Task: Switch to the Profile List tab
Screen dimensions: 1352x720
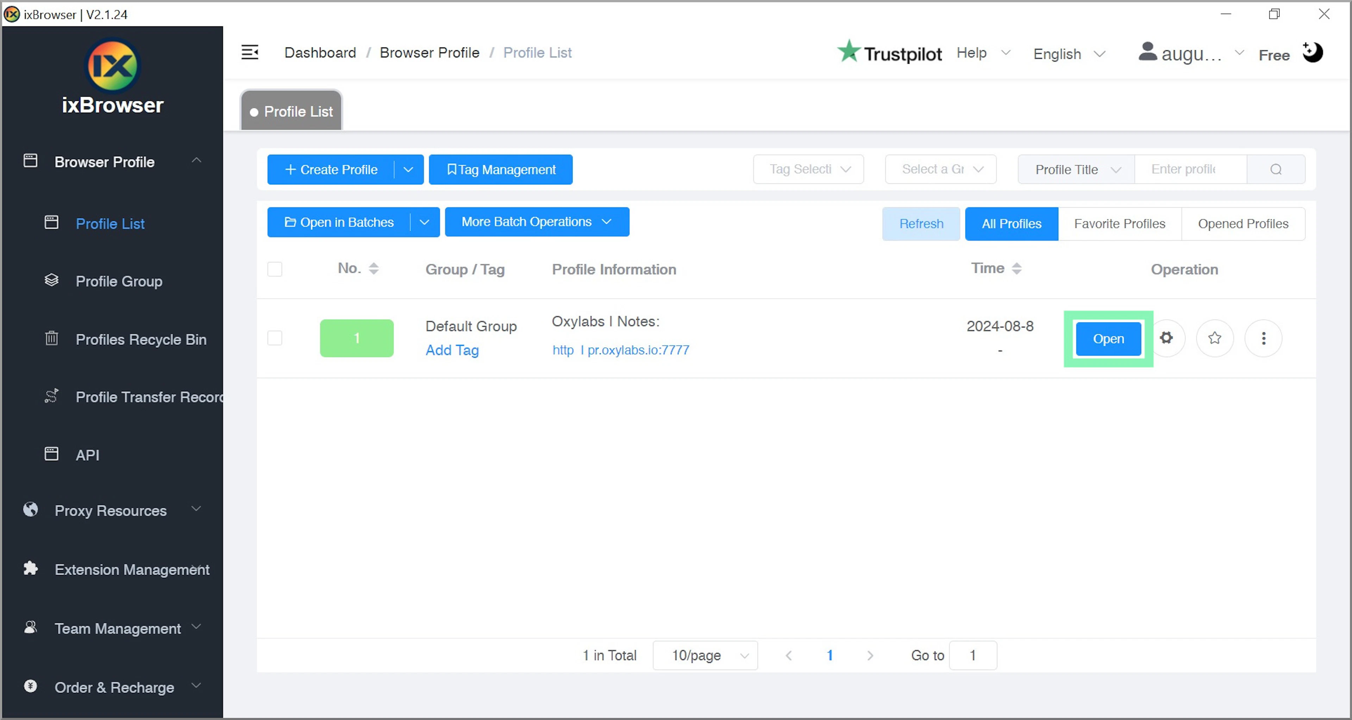Action: tap(292, 111)
